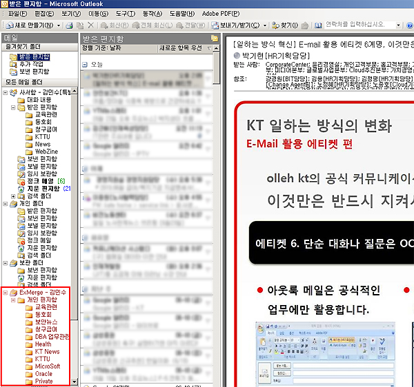This screenshot has width=414, height=387.
Task: Click the 보내기/받기(C) button
Action: tap(236, 25)
